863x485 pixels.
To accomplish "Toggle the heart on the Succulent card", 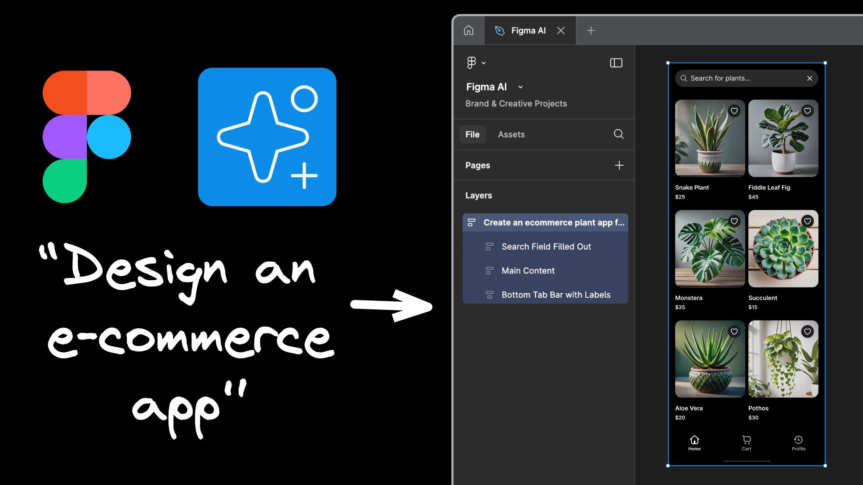I will click(808, 221).
